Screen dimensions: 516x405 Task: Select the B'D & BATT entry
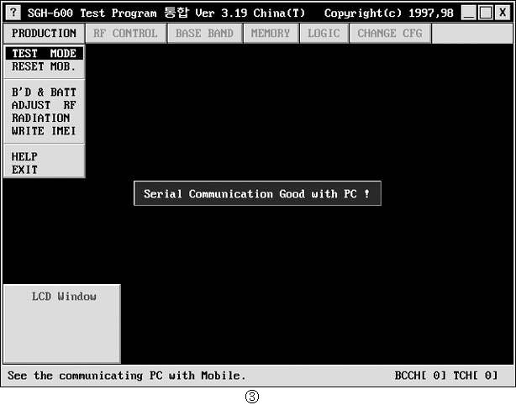[44, 92]
